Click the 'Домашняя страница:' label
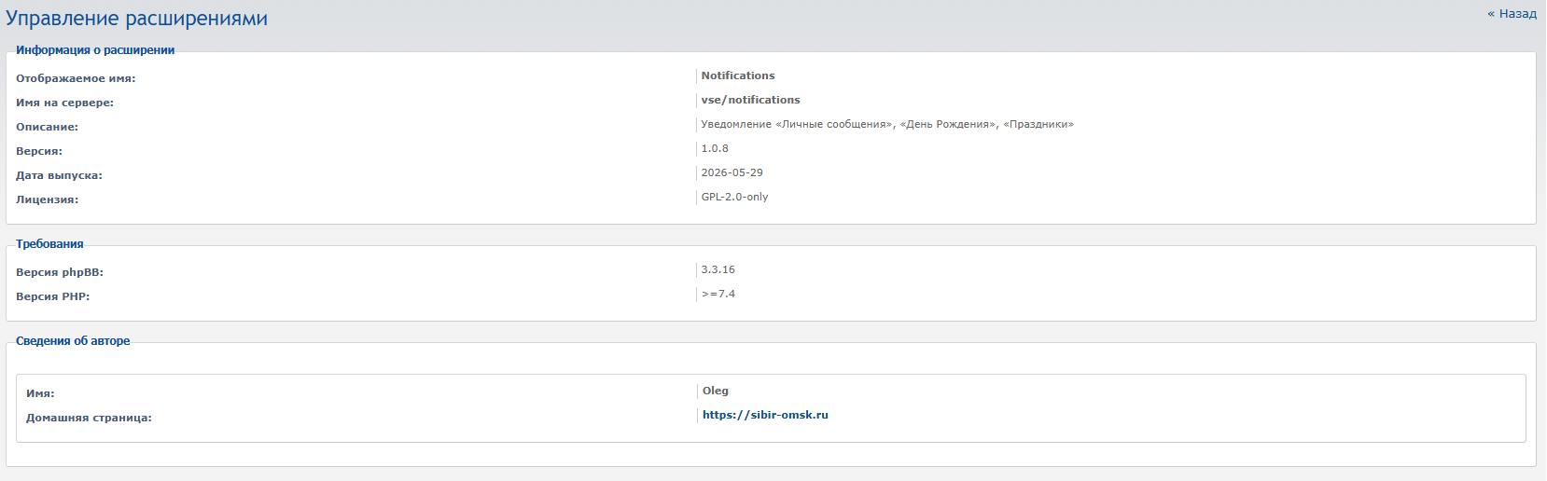 coord(89,418)
